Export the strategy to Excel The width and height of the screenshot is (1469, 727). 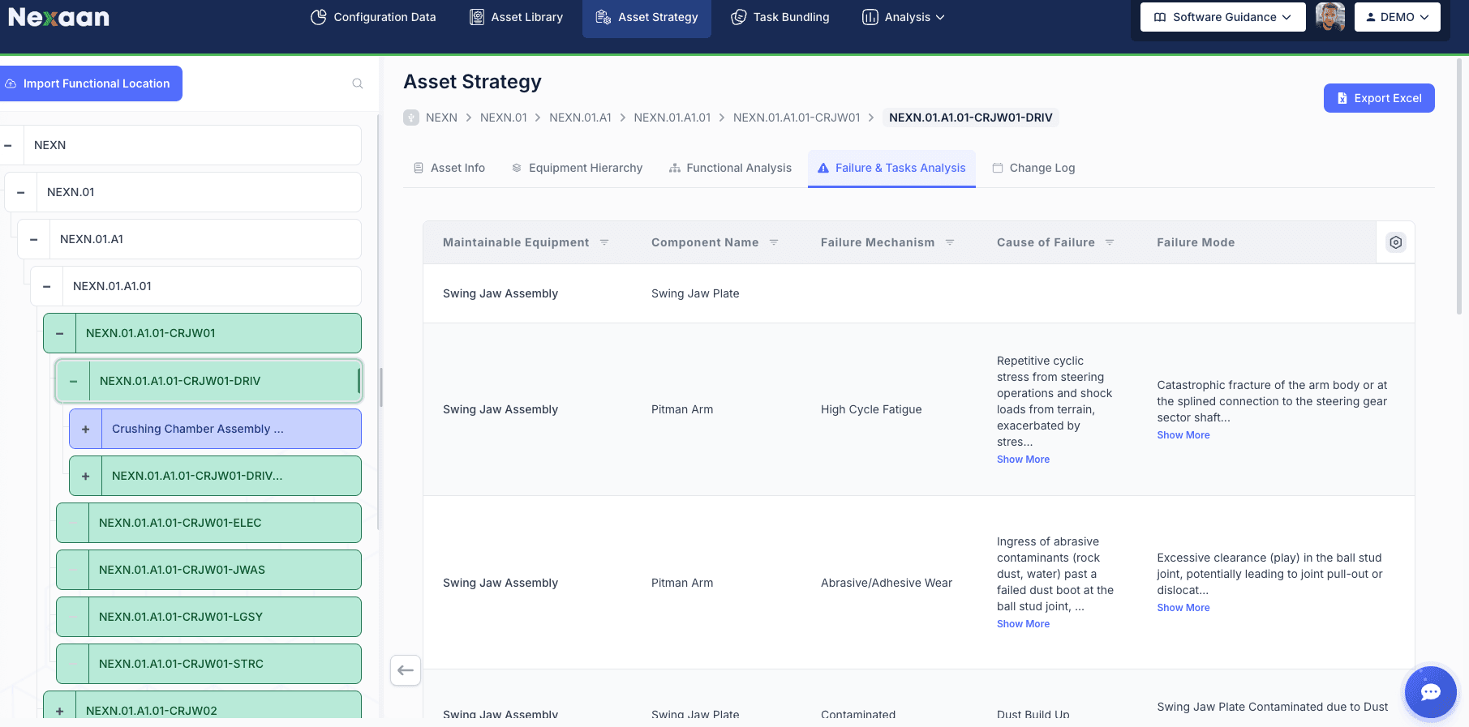tap(1379, 98)
